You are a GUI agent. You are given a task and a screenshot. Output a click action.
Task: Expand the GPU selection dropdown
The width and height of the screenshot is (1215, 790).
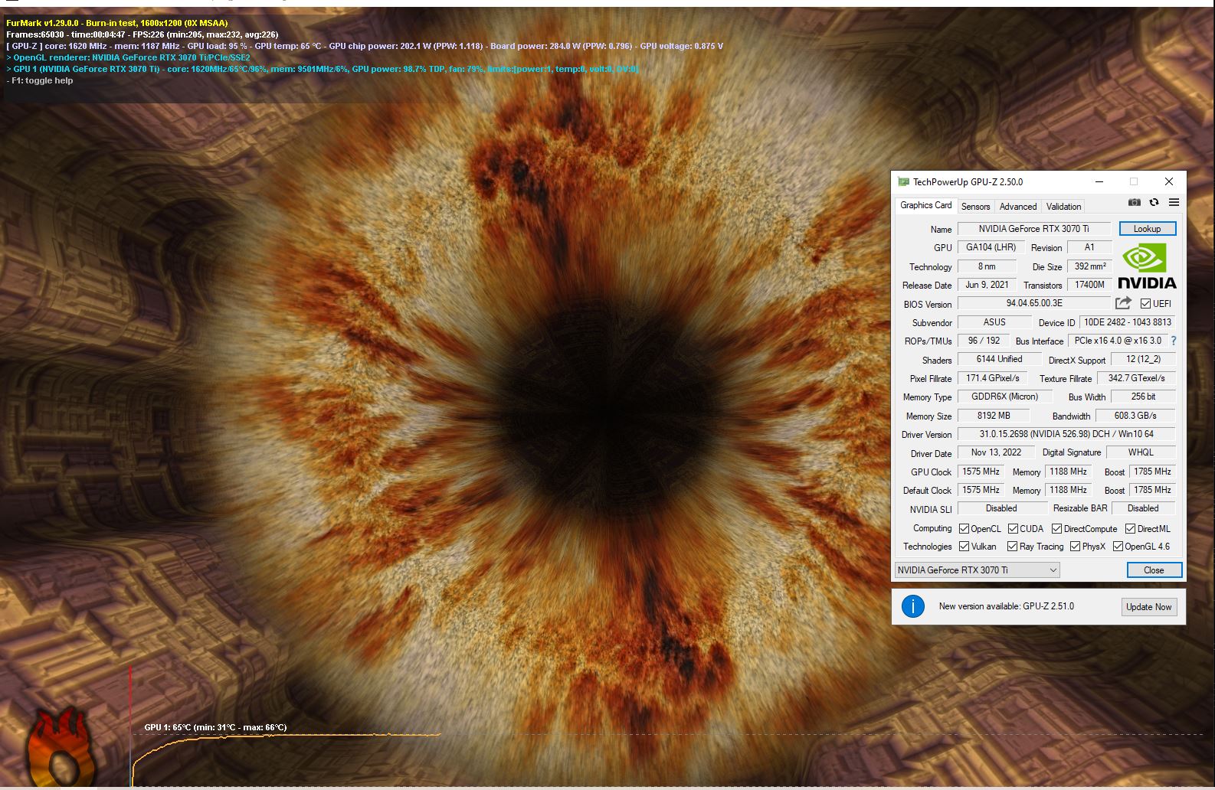1053,570
